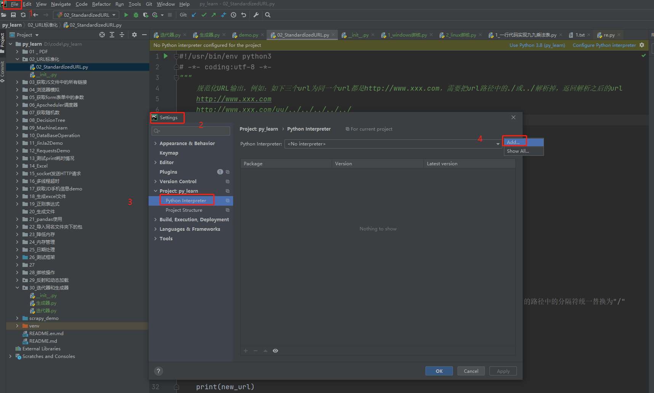Click the Profile run icon
654x393 pixels.
coord(155,15)
